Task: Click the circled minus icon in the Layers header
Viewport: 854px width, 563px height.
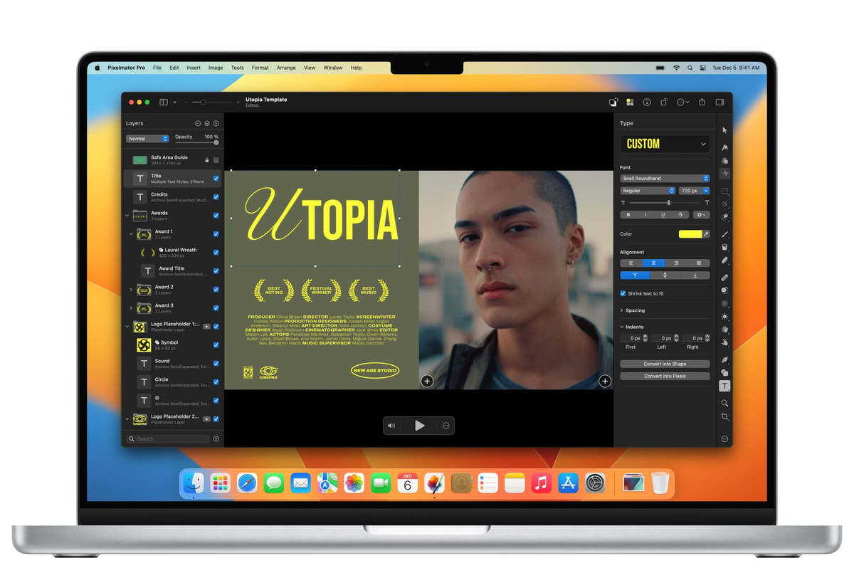Action: 198,123
